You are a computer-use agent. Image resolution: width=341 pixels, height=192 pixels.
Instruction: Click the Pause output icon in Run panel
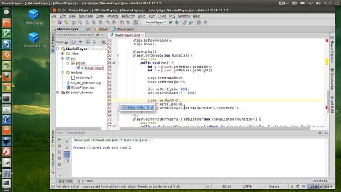(59, 152)
